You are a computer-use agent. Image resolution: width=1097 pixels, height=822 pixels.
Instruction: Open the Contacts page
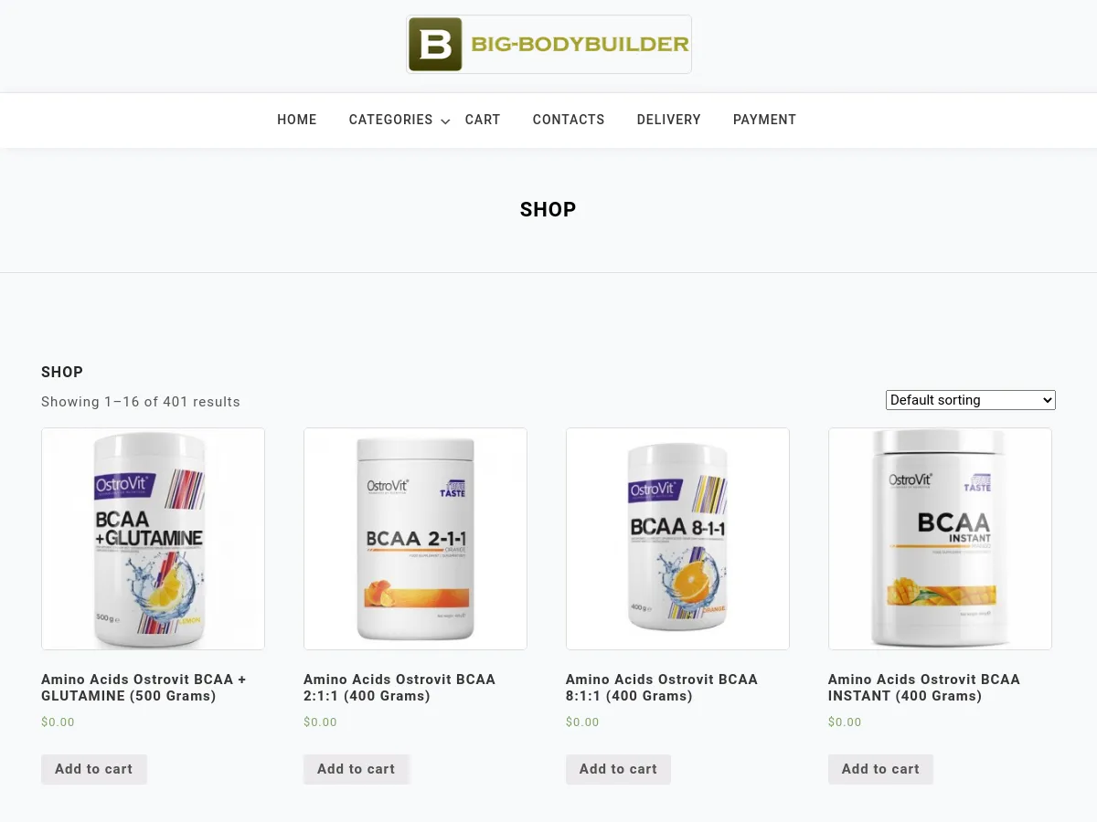[569, 120]
